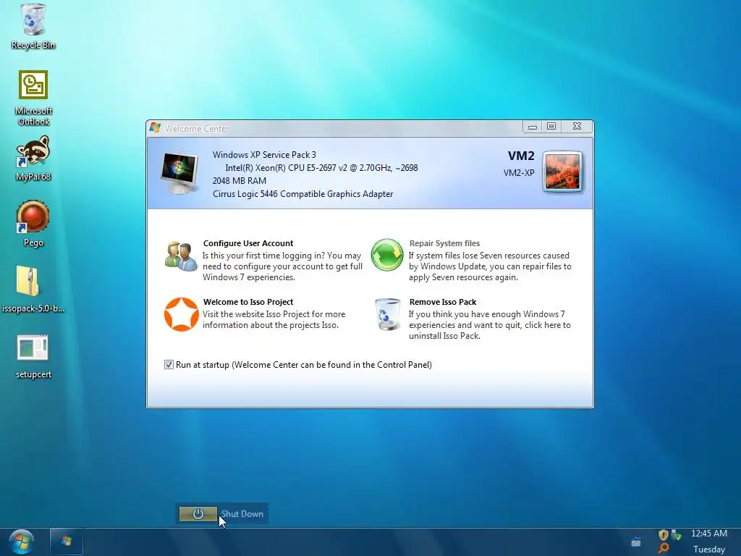Minimize the Welcome Center window

click(532, 127)
